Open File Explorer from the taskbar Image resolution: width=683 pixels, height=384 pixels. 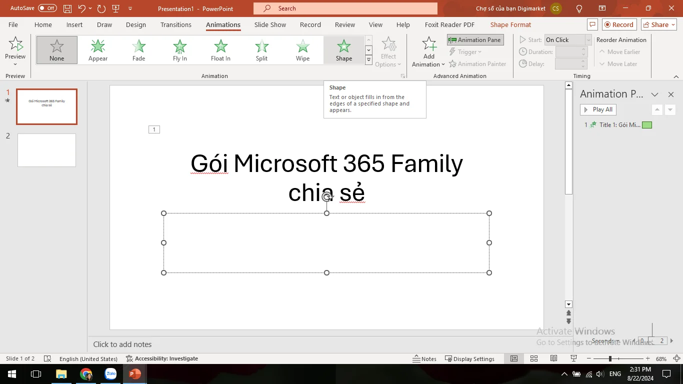click(x=61, y=374)
